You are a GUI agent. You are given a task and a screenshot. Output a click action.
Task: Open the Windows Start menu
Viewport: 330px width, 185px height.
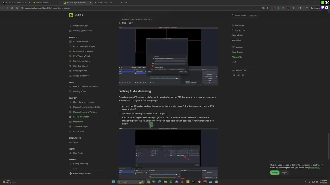click(113, 182)
